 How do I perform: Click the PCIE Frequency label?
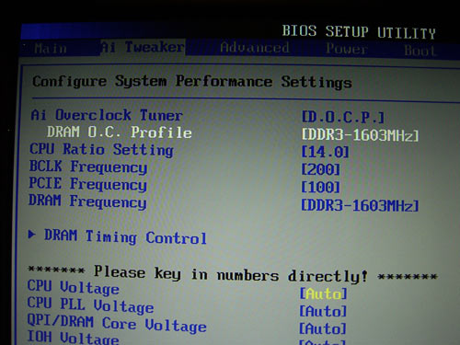pos(87,184)
